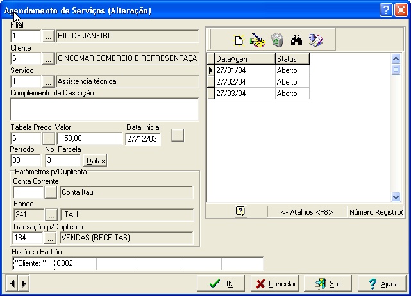Click Aberto status in 27/02/04 row

pos(292,82)
